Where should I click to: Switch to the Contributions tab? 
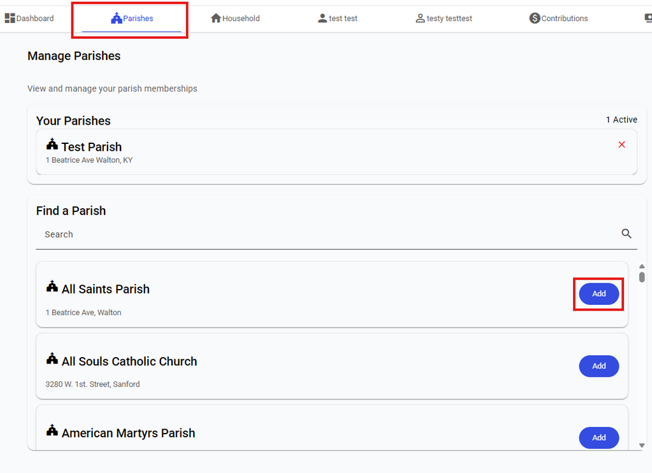tap(558, 18)
